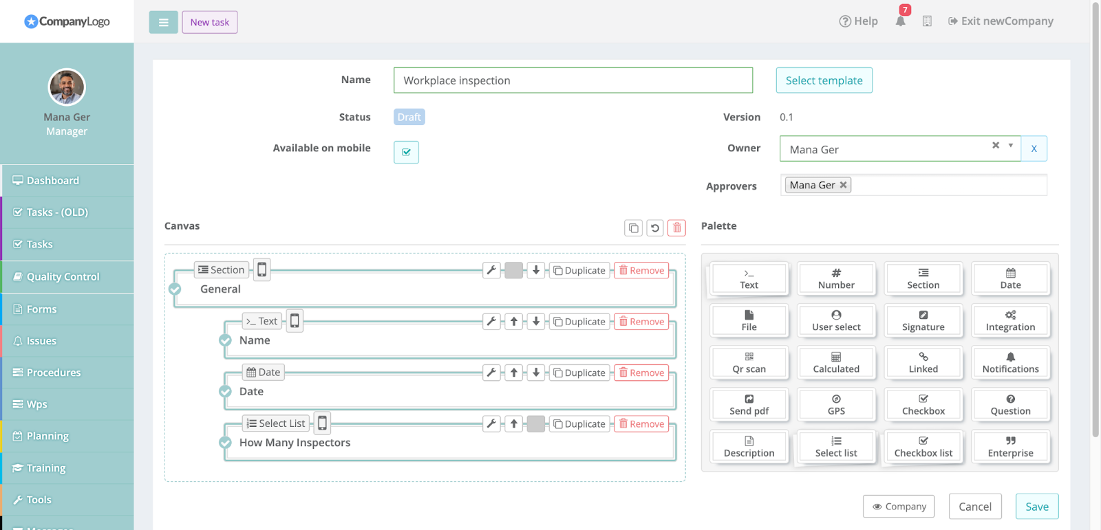Move Name field up
The image size is (1101, 530).
pyautogui.click(x=514, y=321)
